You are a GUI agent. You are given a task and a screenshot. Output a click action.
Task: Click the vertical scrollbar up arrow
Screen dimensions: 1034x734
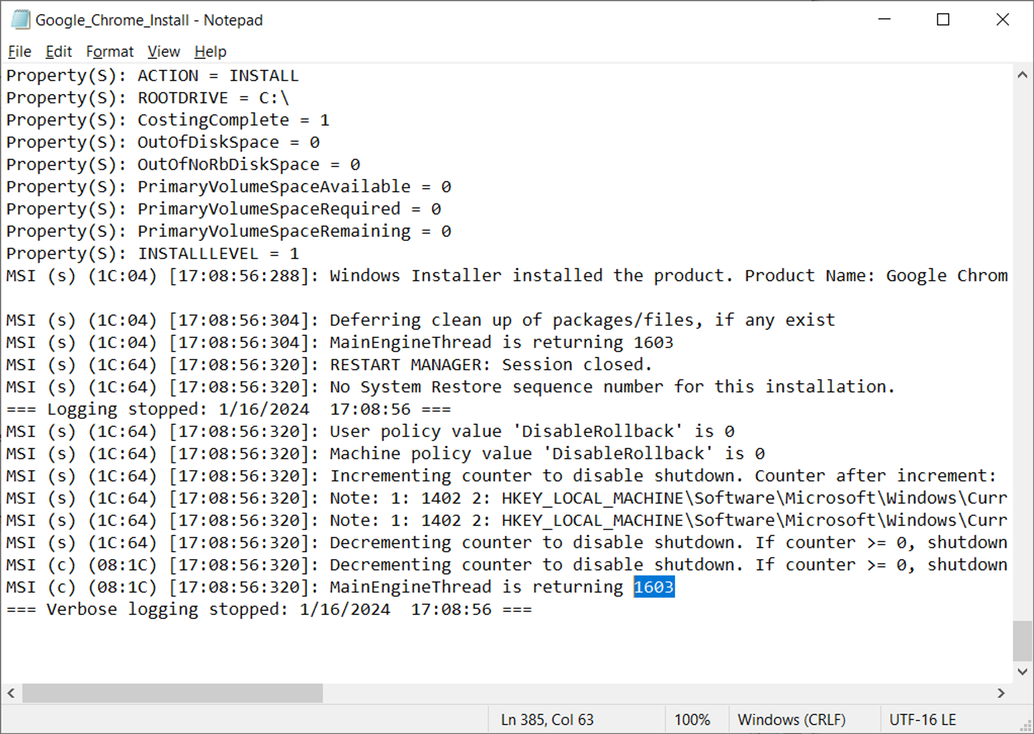pos(1022,75)
